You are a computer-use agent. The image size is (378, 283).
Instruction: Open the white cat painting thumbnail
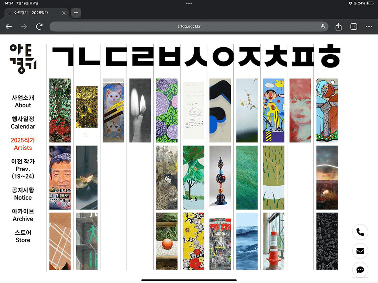[x=113, y=110]
